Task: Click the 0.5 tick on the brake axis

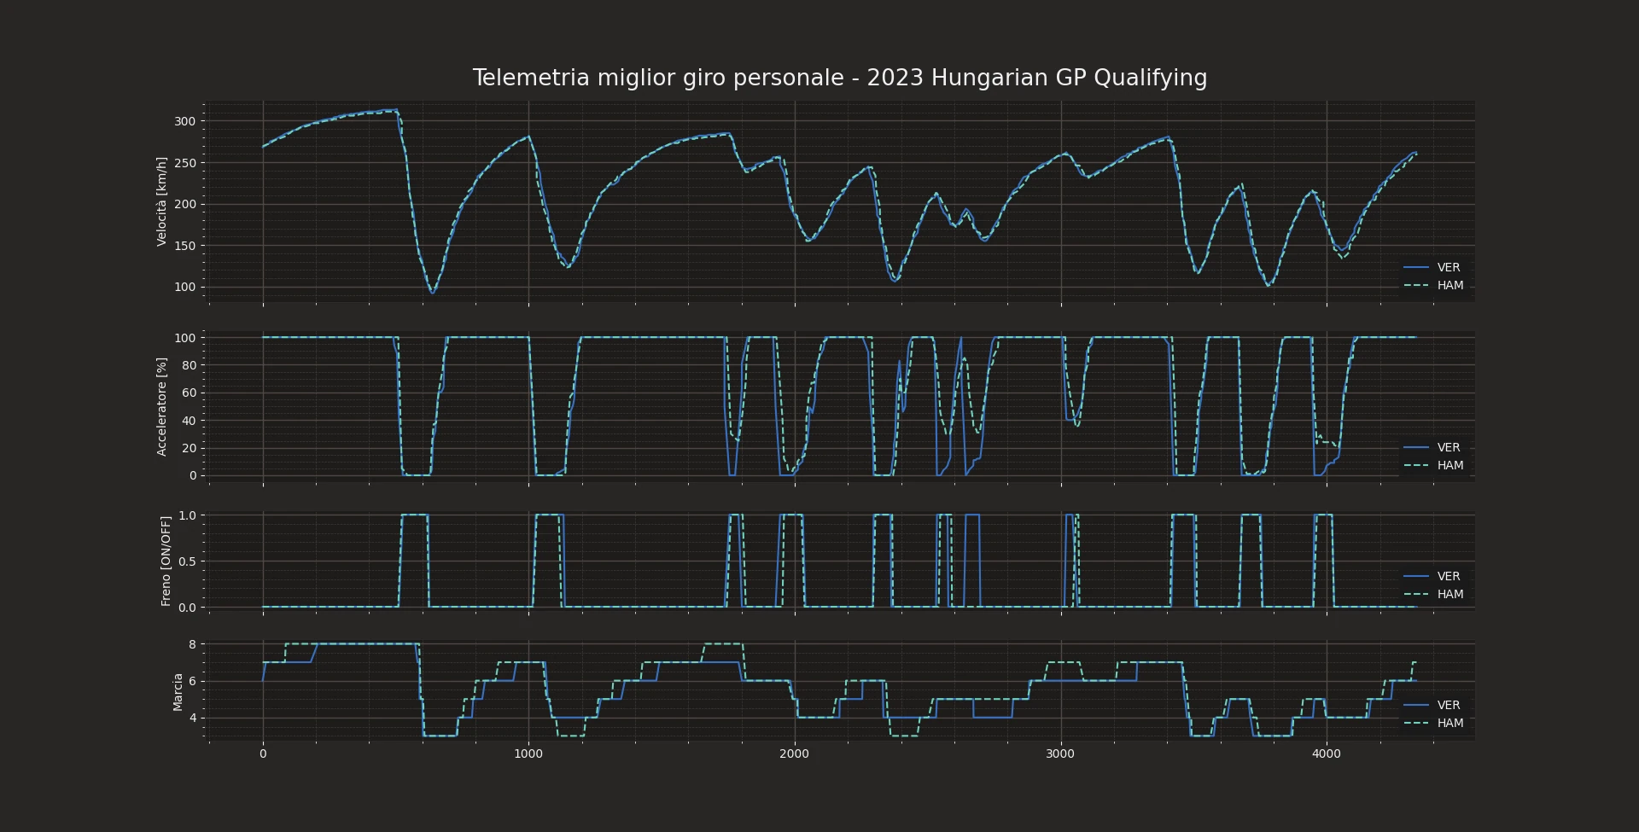Action: click(x=187, y=561)
